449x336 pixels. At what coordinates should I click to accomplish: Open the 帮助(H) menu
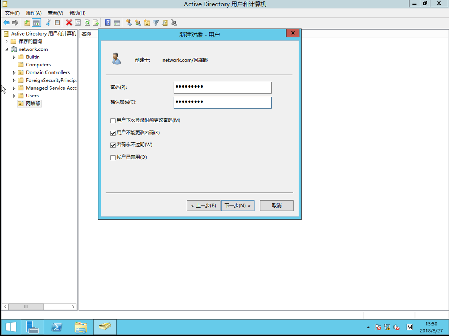pyautogui.click(x=77, y=13)
